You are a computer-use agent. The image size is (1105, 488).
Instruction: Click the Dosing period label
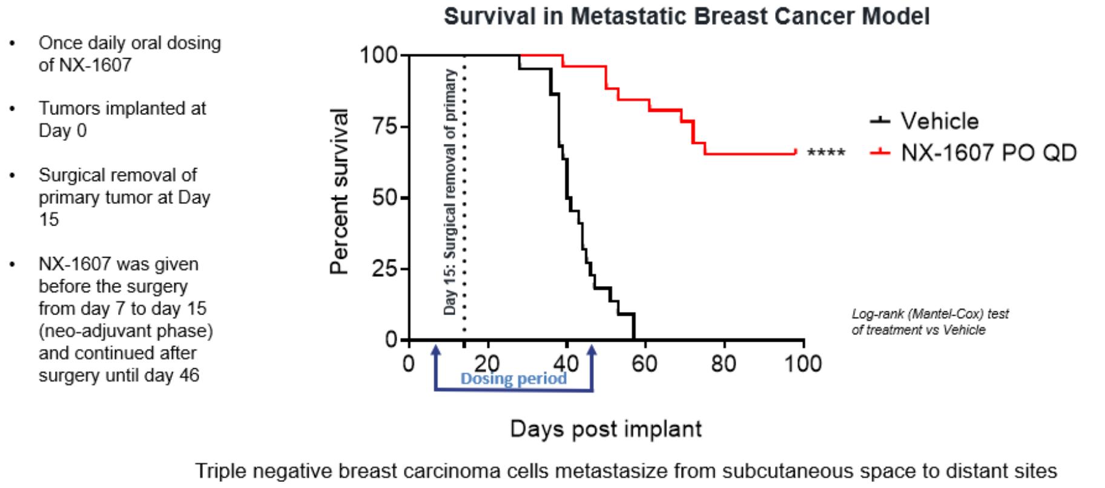tap(513, 379)
